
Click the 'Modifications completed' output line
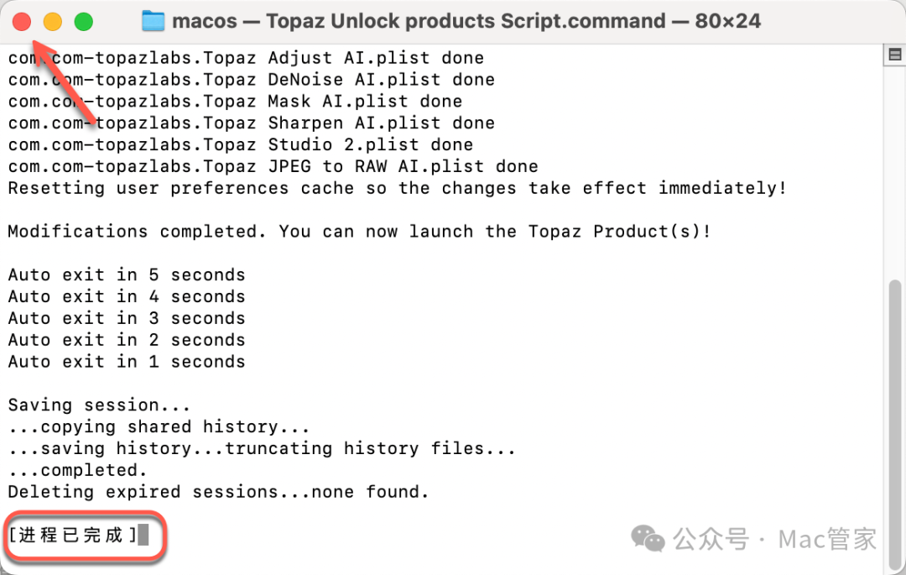tap(359, 231)
